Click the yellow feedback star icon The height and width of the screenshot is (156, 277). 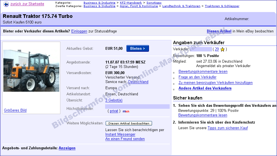click(222, 49)
